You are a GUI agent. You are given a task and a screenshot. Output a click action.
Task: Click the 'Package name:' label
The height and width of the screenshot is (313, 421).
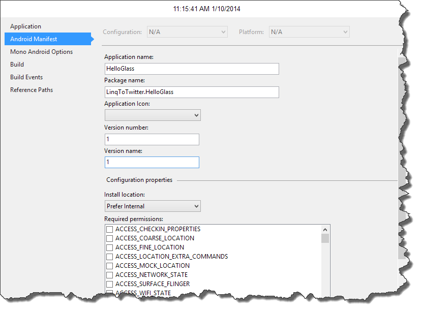coord(125,80)
